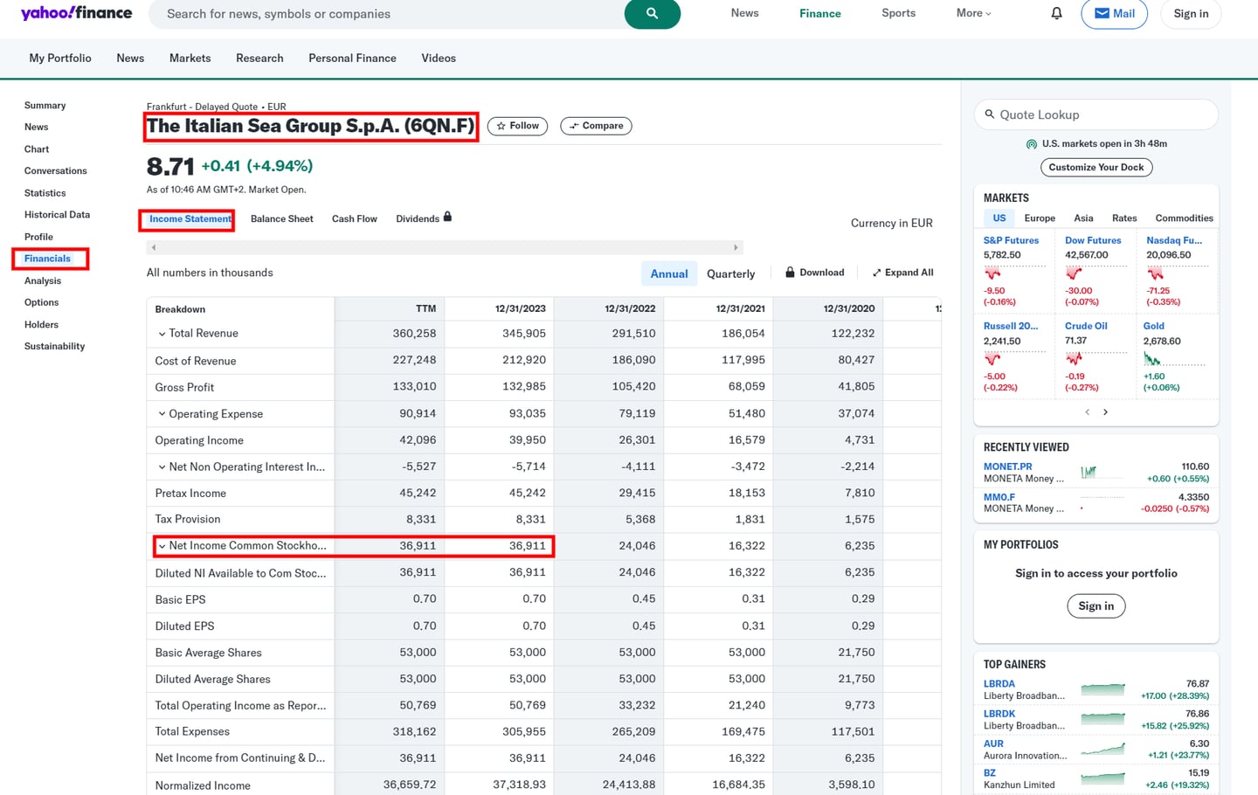The height and width of the screenshot is (795, 1258).
Task: Select the Commodities markets toggle
Action: [1184, 218]
